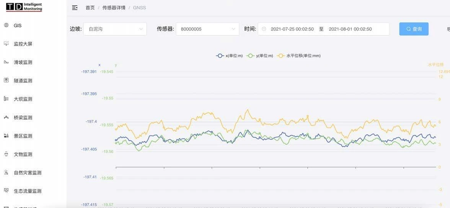Click the GIS globe icon in the sidebar
The width and height of the screenshot is (450, 208).
coord(6,25)
